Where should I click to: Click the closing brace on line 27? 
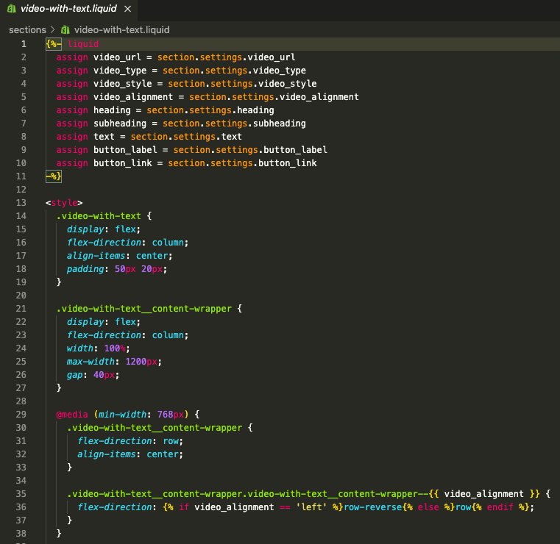tap(59, 387)
